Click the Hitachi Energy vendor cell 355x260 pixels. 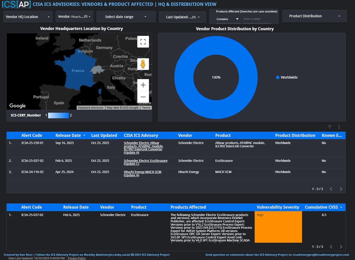click(189, 172)
